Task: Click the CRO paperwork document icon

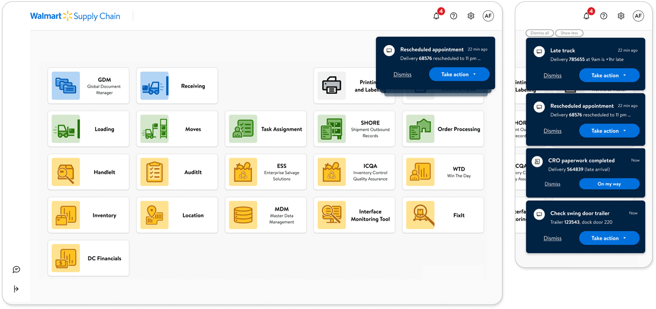Action: pos(537,162)
